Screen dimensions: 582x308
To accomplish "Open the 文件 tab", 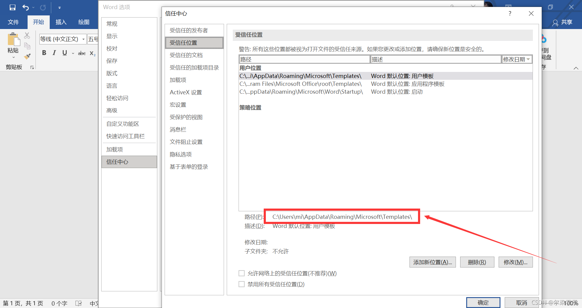I will pyautogui.click(x=13, y=22).
